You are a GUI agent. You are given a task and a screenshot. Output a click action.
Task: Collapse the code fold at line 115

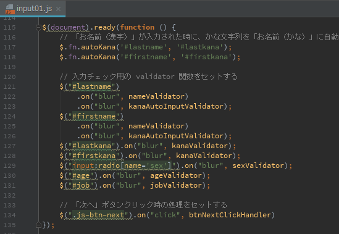(x=38, y=27)
